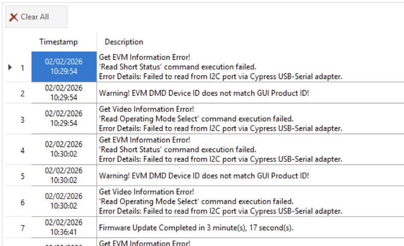Select the Timestamp column header
Screen dimensions: 404x246
[x=59, y=42]
